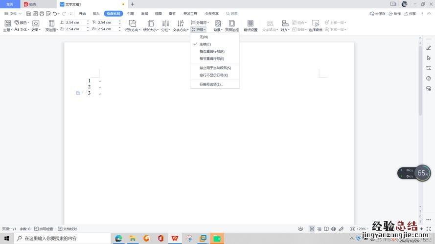Select 无(N) to turn off line numbers
The image size is (435, 244).
[204, 37]
